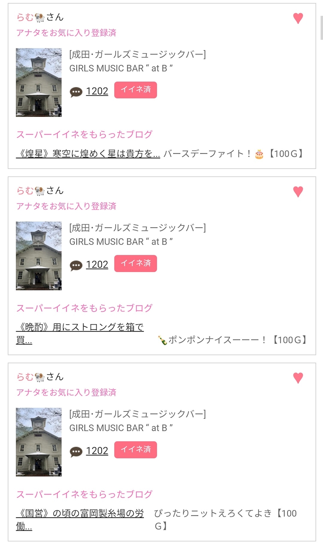
Task: Open the 1202 comment count in second card
Action: coord(97,264)
